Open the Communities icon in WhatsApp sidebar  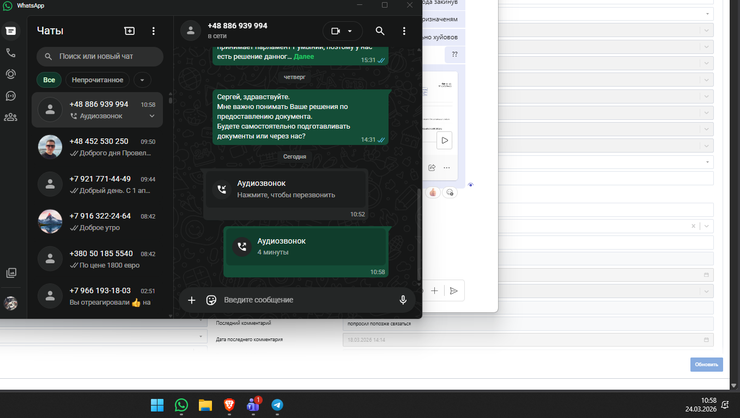point(10,117)
